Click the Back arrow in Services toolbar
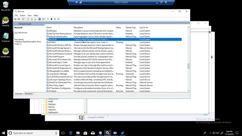This screenshot has height=136, width=242. (15, 19)
